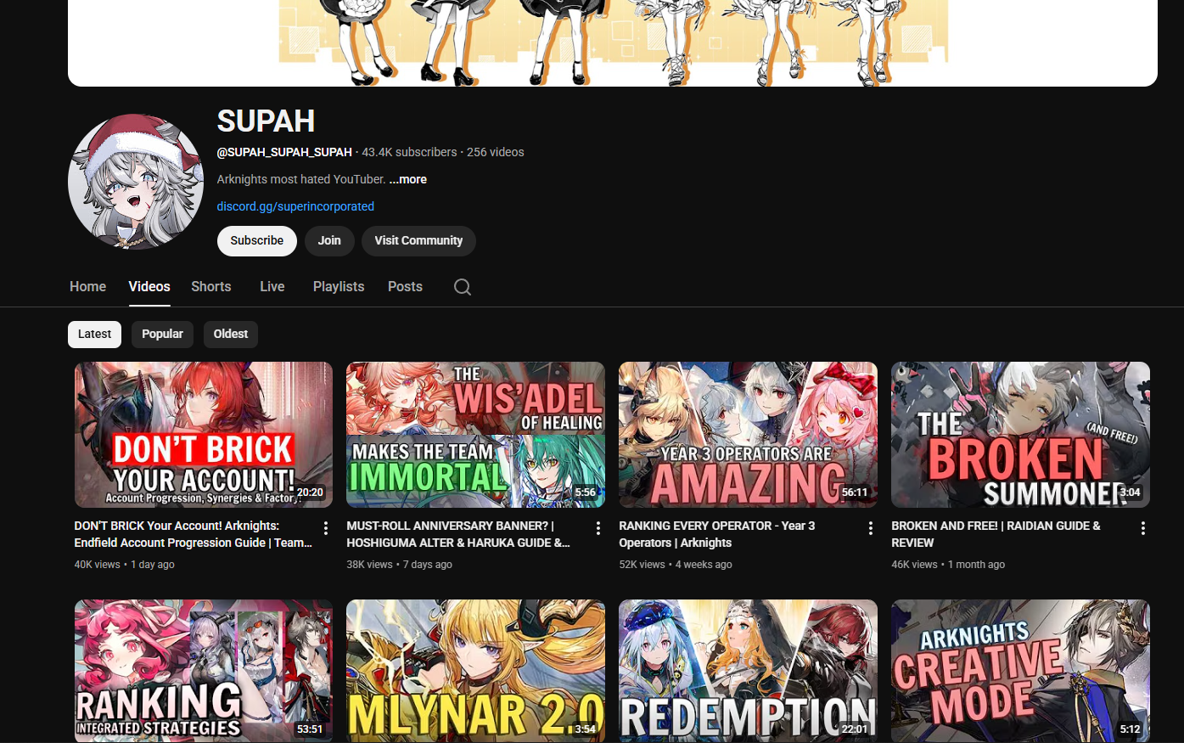Open options menu for MUST-ROLL ANNIVERSARY BANNER video
The image size is (1184, 743).
(598, 528)
